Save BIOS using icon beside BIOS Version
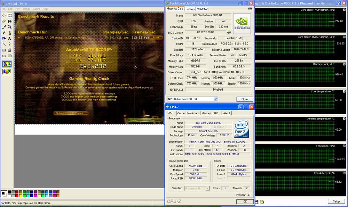This screenshot has width=348, height=207. [x=229, y=32]
